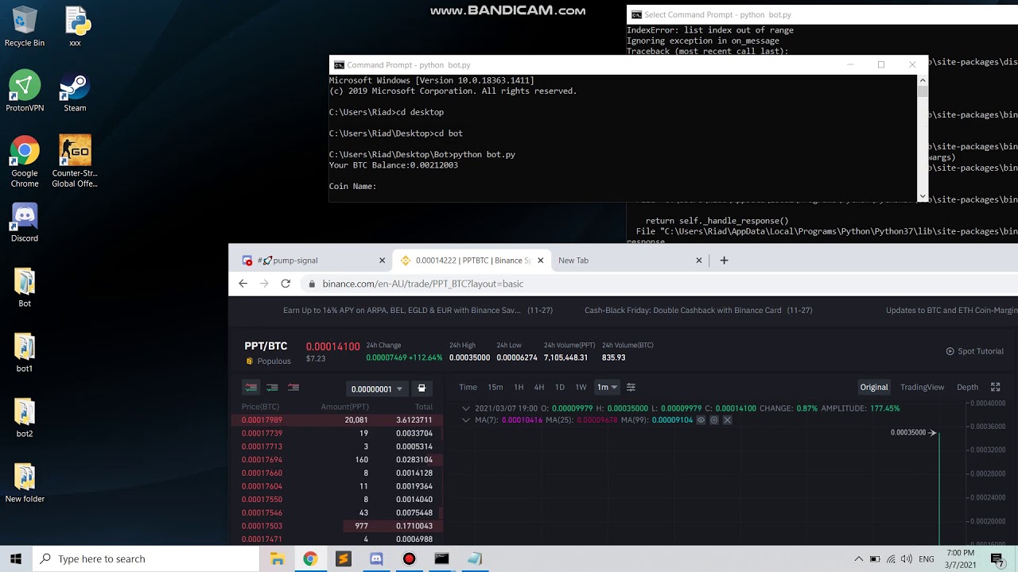Image resolution: width=1018 pixels, height=572 pixels.
Task: Launch Discord desktop shortcut
Action: tap(25, 222)
